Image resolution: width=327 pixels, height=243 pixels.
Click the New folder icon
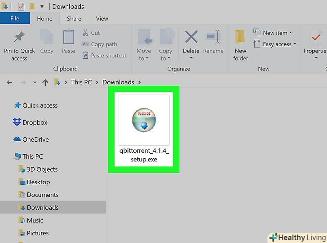click(x=240, y=37)
